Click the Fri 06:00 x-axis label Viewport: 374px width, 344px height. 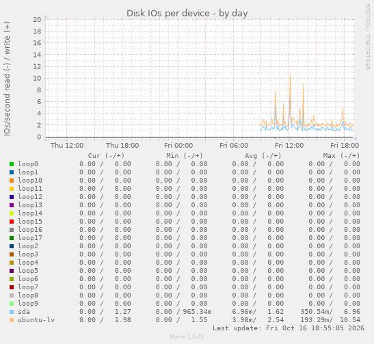tap(234, 146)
